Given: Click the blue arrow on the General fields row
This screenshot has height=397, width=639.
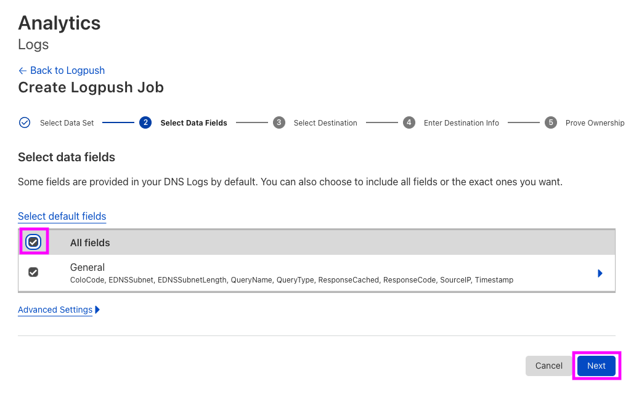Looking at the screenshot, I should click(600, 273).
